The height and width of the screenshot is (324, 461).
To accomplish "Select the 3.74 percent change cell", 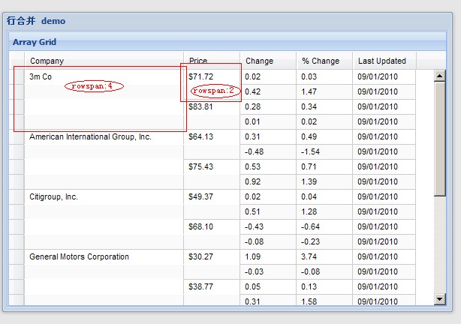I will tap(309, 256).
